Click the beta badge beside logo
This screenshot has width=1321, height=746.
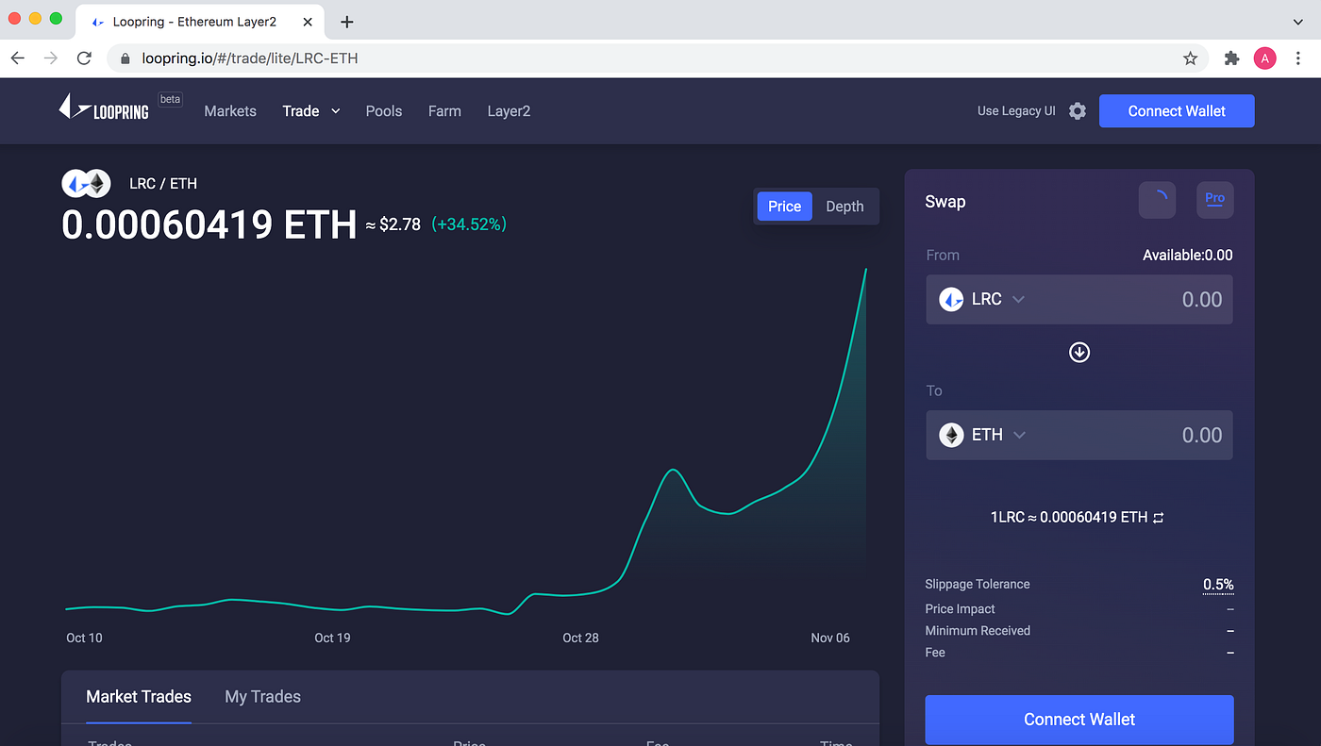point(170,99)
